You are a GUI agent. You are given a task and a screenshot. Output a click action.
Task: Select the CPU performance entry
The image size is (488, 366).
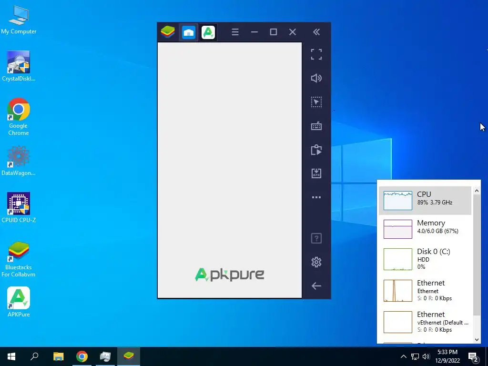pos(425,201)
